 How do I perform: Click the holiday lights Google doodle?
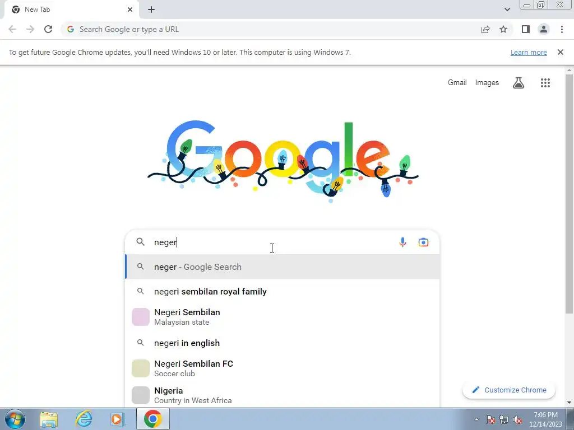click(x=283, y=161)
